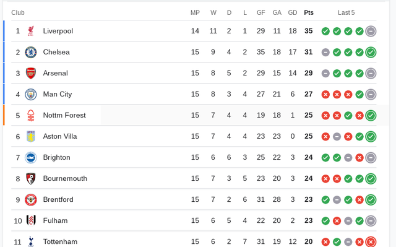Screen dimensions: 396x247
Task: Click the Pts column header
Action: [x=309, y=12]
